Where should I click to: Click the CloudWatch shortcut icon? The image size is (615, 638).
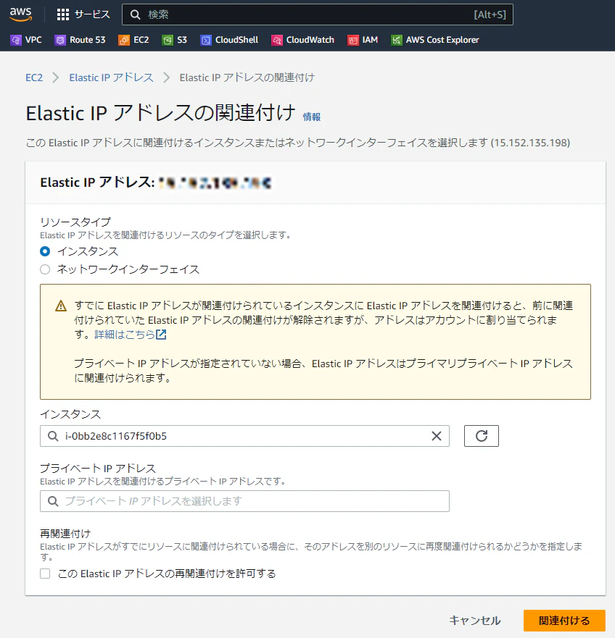click(277, 40)
